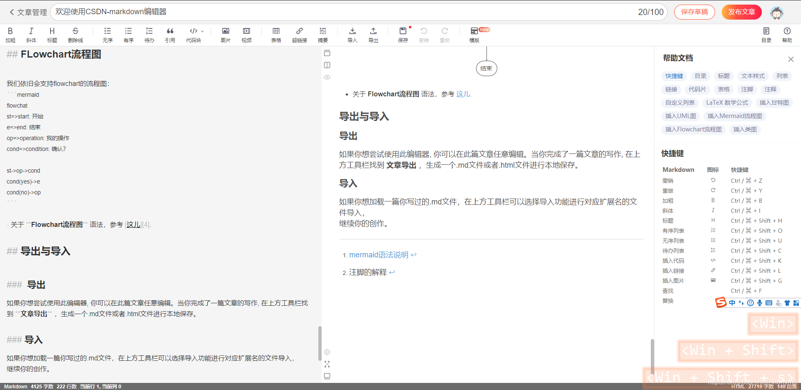Insert a hyperlink with 超链接

(x=300, y=35)
